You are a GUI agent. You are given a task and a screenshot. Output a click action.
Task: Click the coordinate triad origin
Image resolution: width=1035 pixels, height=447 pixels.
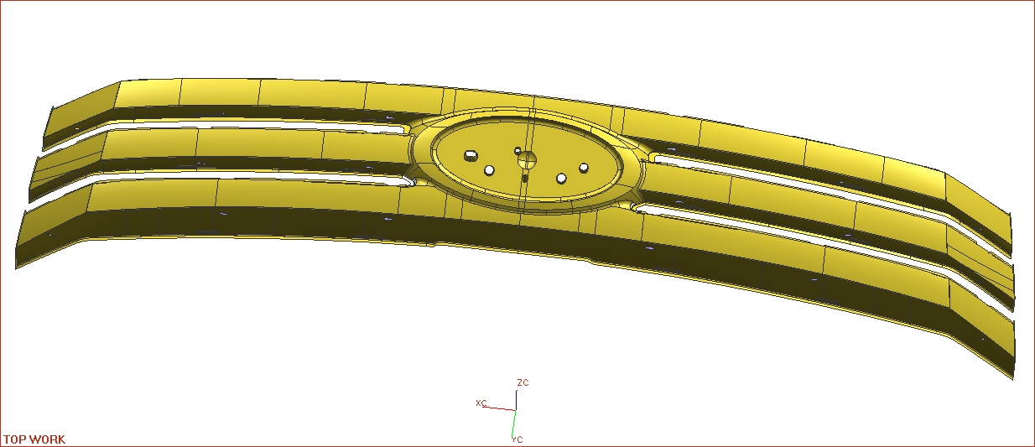tap(515, 410)
